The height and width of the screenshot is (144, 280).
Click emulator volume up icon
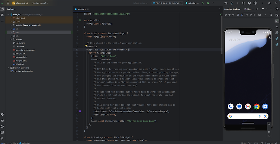coord(229,15)
